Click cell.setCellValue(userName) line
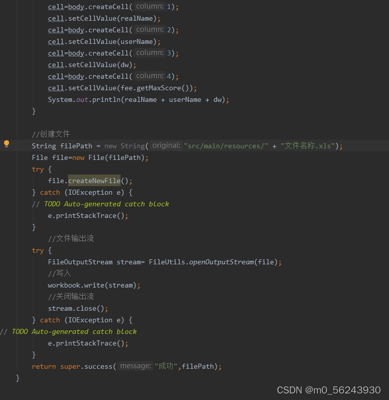The width and height of the screenshot is (389, 400). (x=104, y=41)
